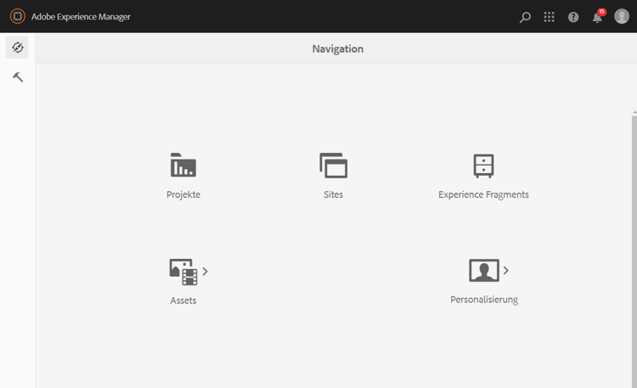Click the Navigation heading text
637x388 pixels.
337,48
